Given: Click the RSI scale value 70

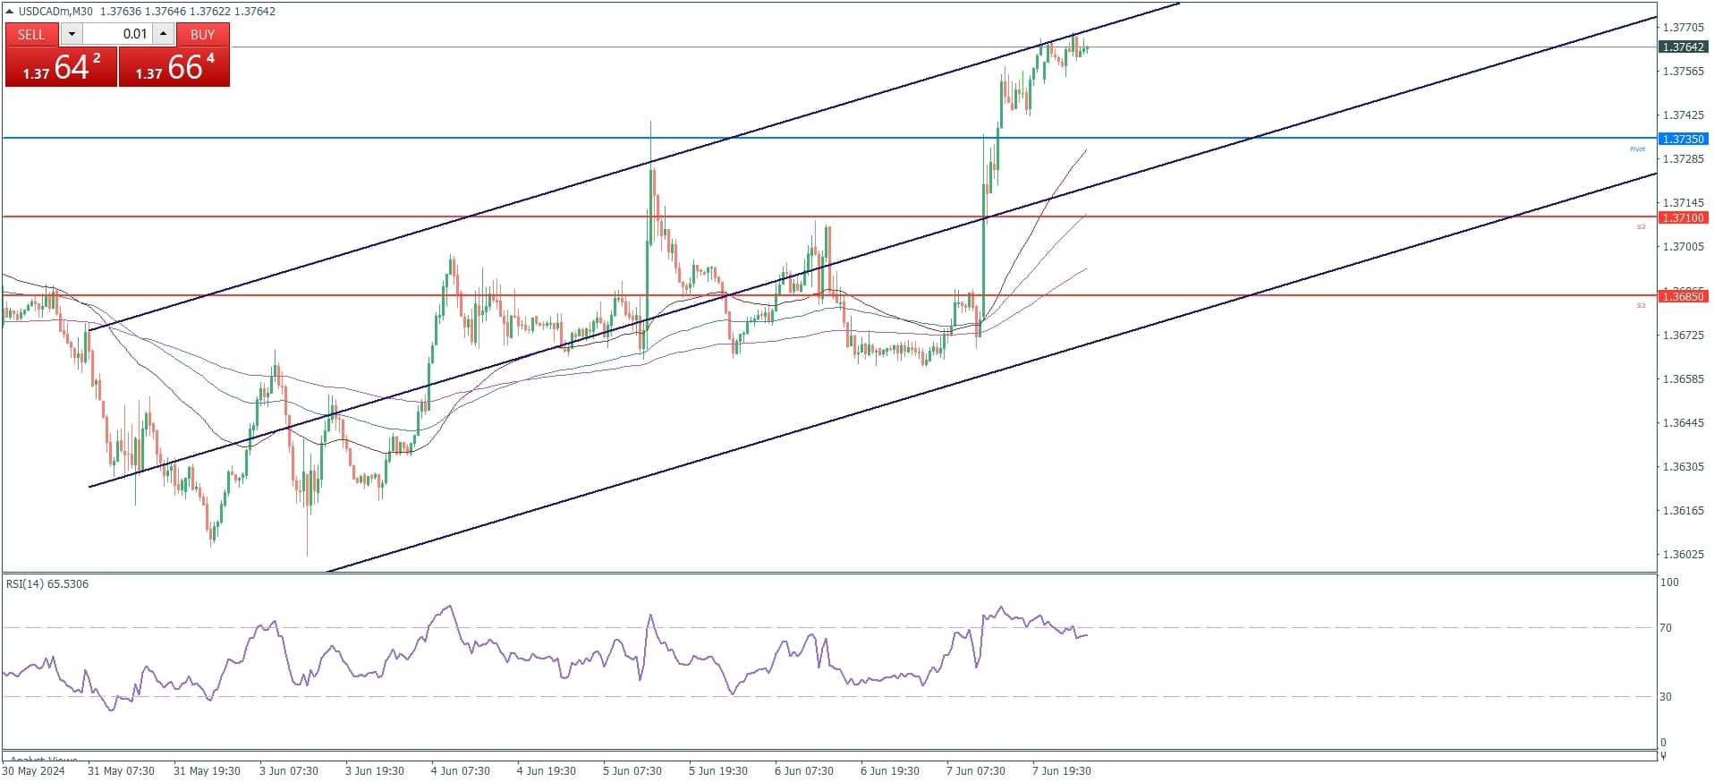Looking at the screenshot, I should [x=1666, y=628].
